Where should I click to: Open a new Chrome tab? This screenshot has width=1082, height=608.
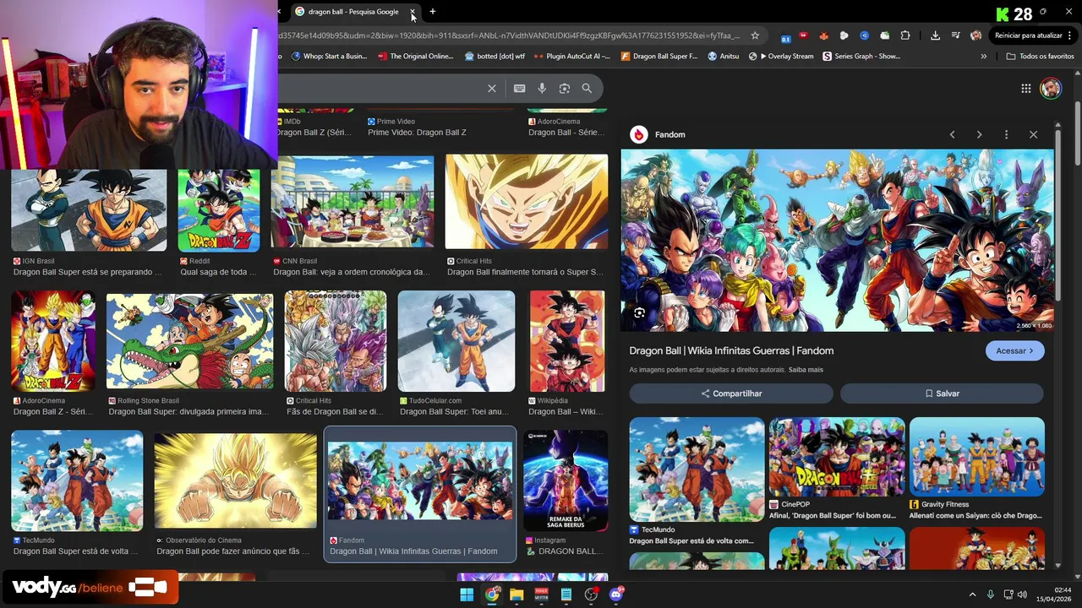433,12
